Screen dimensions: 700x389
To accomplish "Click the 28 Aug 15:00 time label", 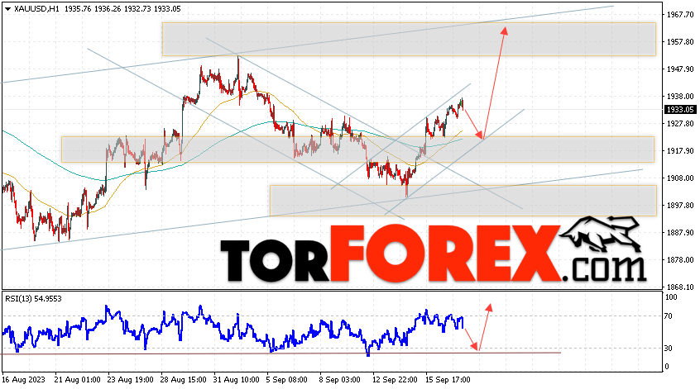I will tap(184, 380).
